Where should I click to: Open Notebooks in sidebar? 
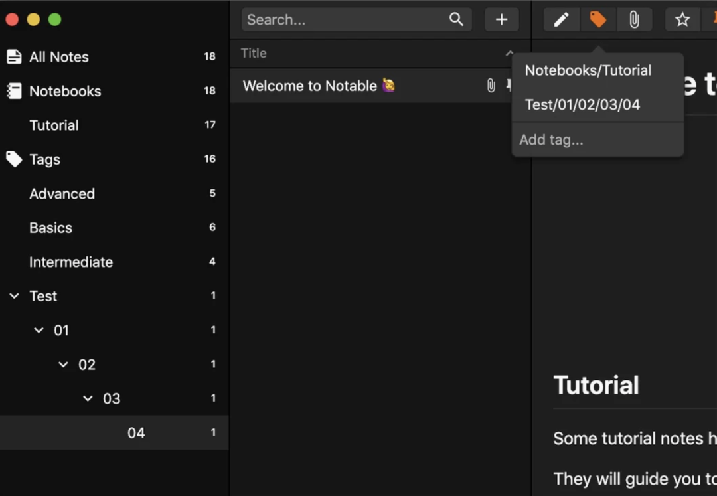[x=114, y=91]
